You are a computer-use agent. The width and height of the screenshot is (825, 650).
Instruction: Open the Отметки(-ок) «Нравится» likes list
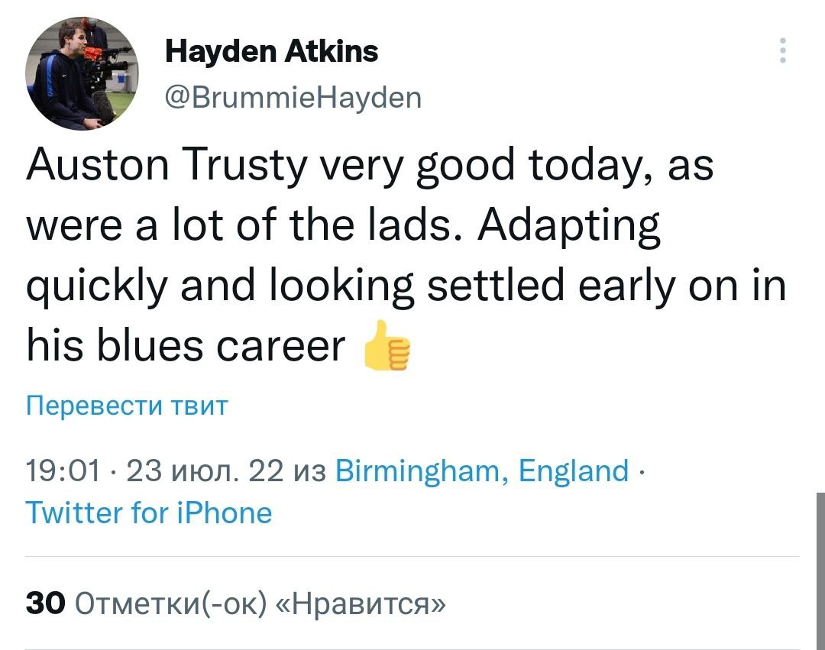[259, 603]
